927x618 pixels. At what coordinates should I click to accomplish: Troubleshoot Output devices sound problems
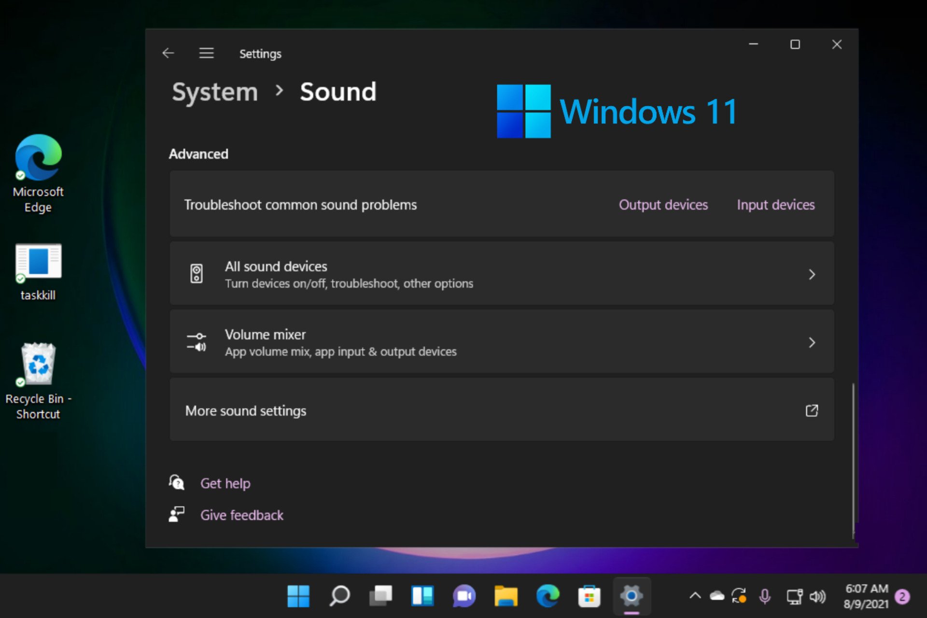(663, 204)
